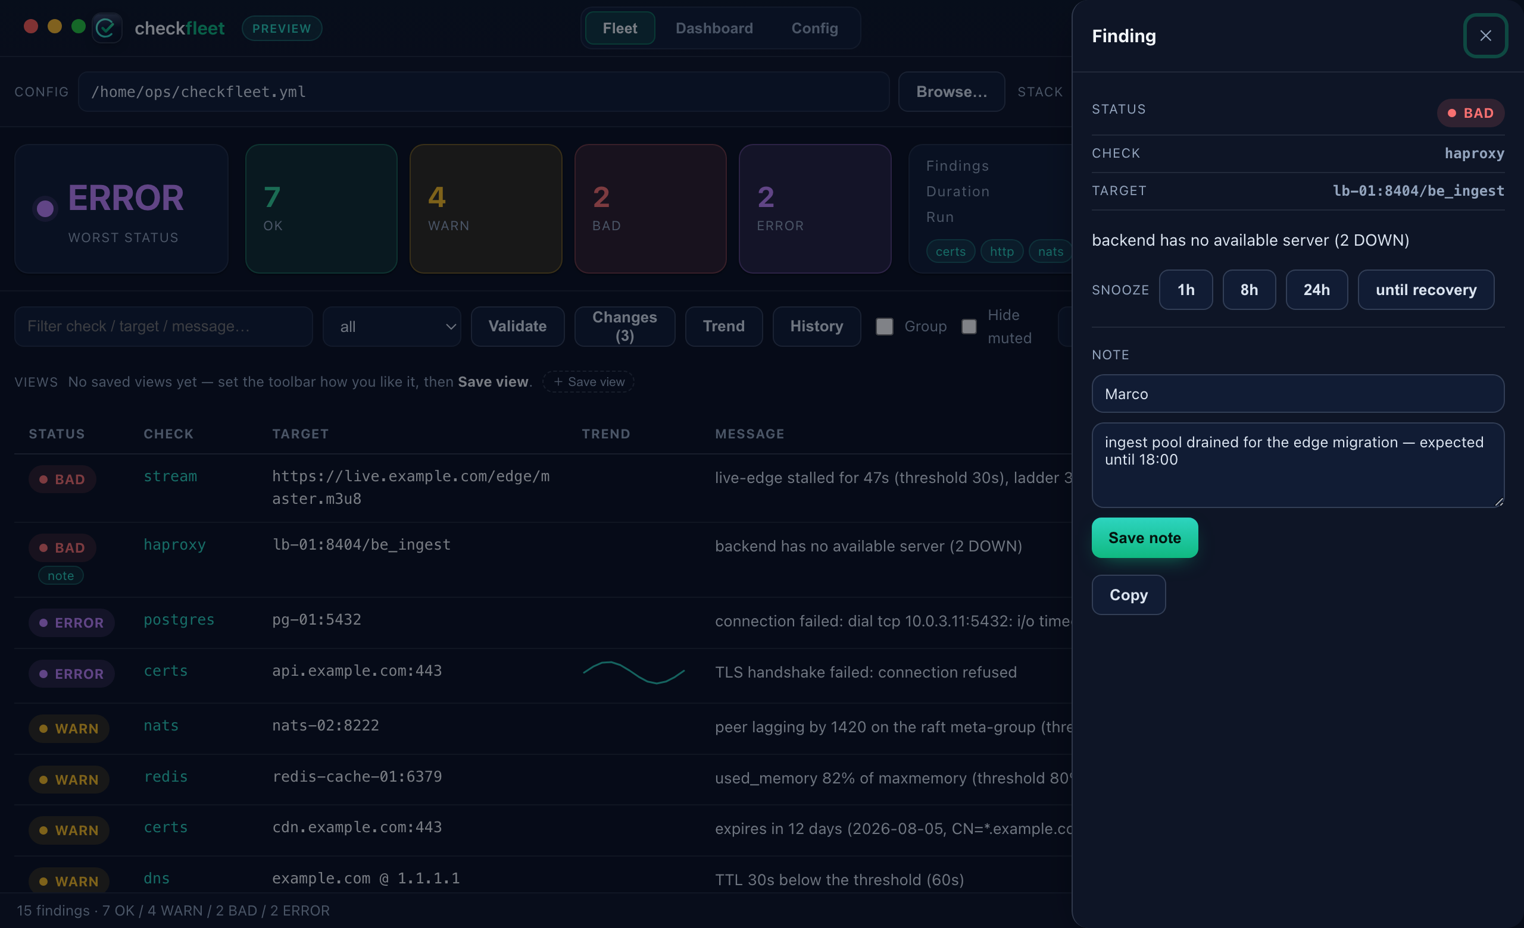1524x928 pixels.
Task: Switch to the Dashboard tab
Action: pos(714,28)
